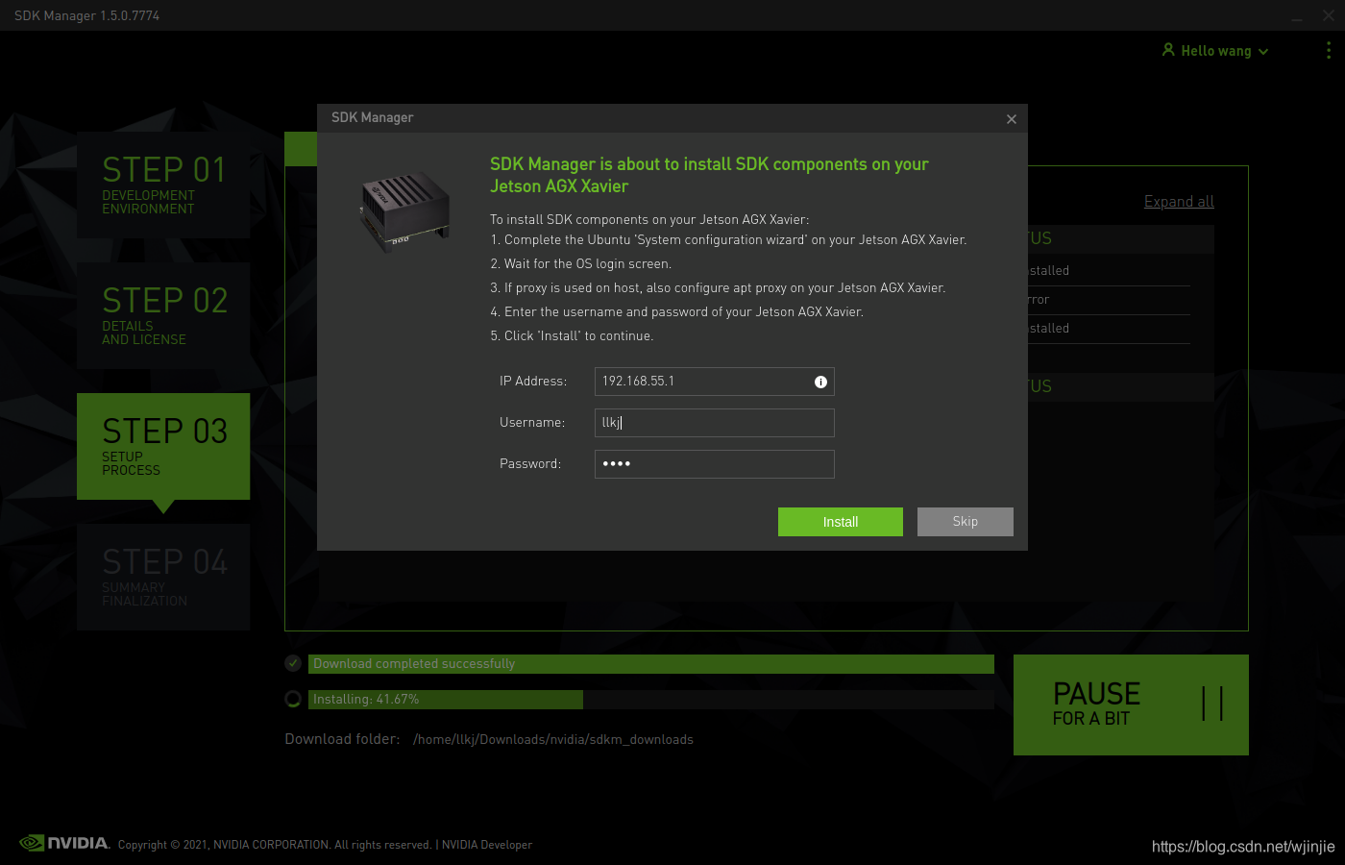Click the Install button

(841, 522)
